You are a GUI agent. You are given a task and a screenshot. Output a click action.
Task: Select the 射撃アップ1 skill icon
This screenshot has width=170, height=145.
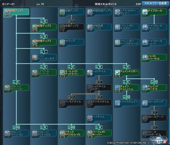coord(7,12)
